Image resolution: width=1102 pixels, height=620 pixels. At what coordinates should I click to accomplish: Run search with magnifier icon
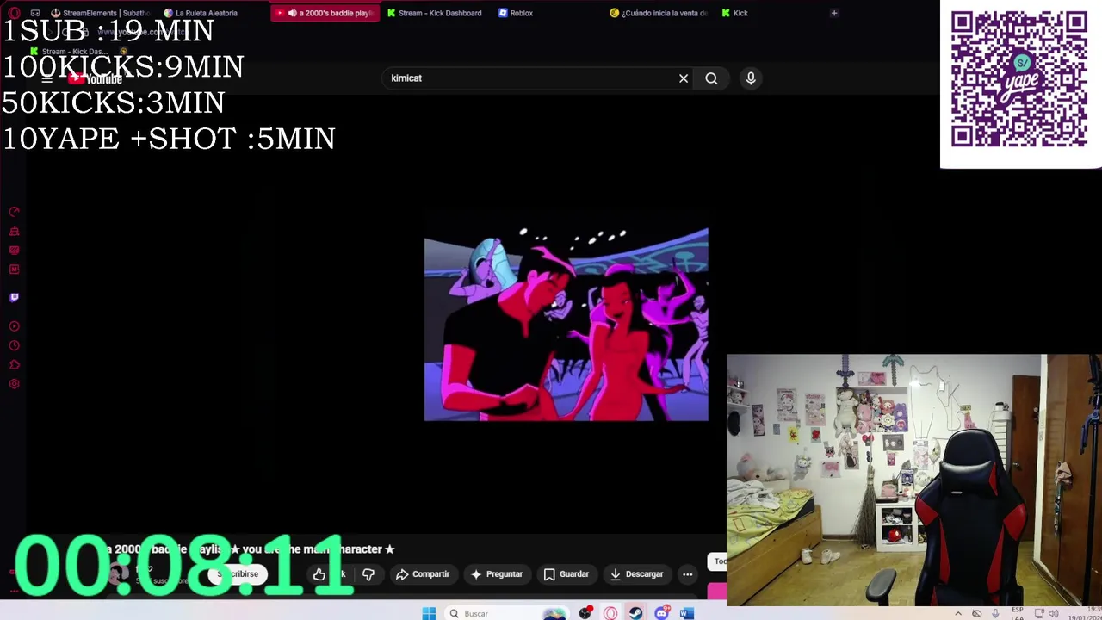pos(711,78)
